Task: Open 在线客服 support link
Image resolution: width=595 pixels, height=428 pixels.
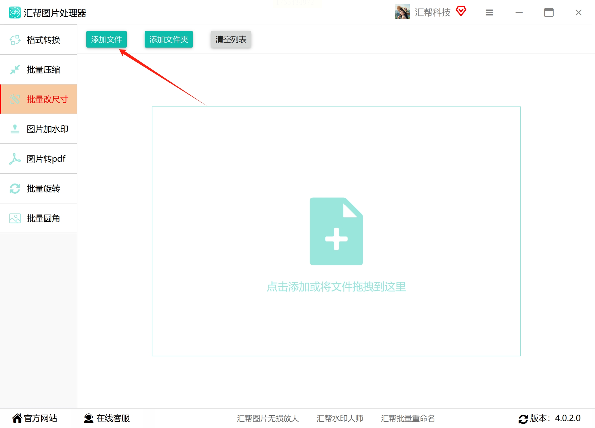Action: click(x=107, y=418)
